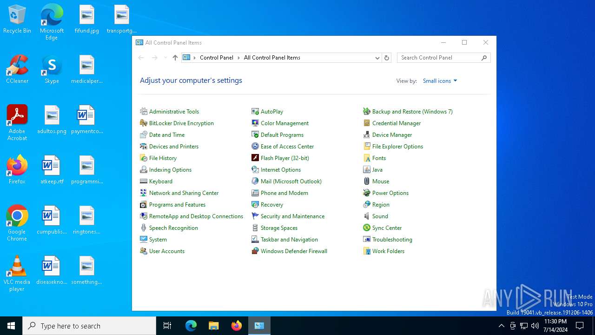Click the Search Control Panel field
This screenshot has width=595, height=335.
pos(439,58)
